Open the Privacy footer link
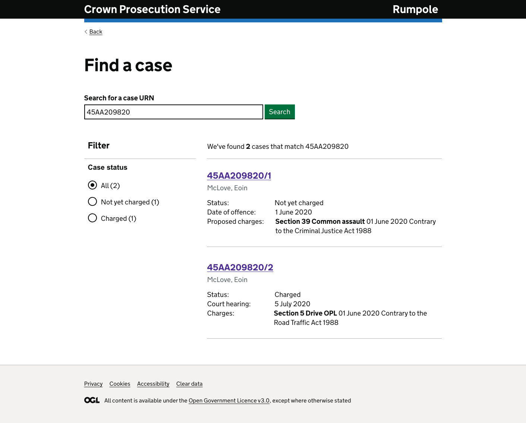Screen dimensions: 526x423 tap(93, 384)
